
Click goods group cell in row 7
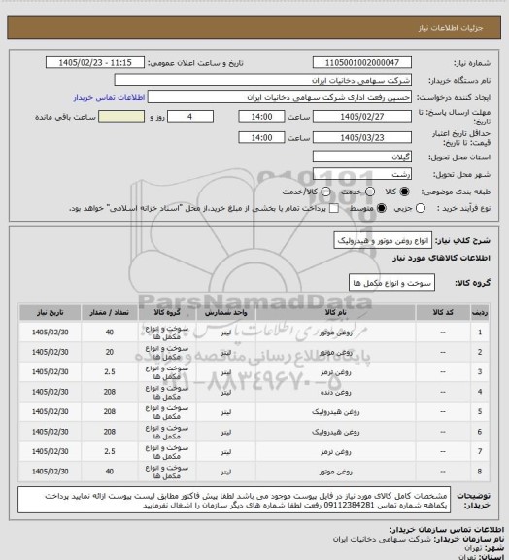point(167,452)
